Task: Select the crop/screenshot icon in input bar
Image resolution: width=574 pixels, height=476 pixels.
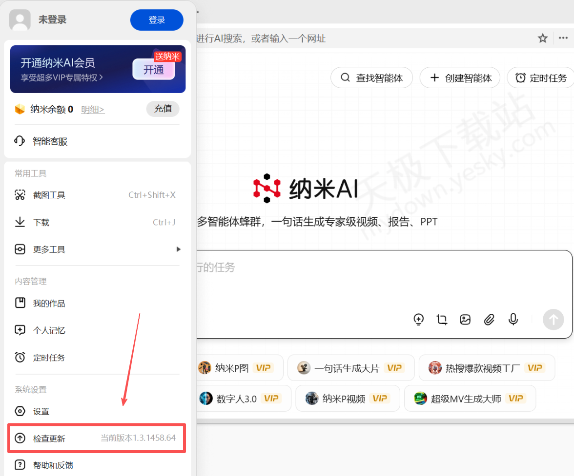Action: [x=442, y=320]
